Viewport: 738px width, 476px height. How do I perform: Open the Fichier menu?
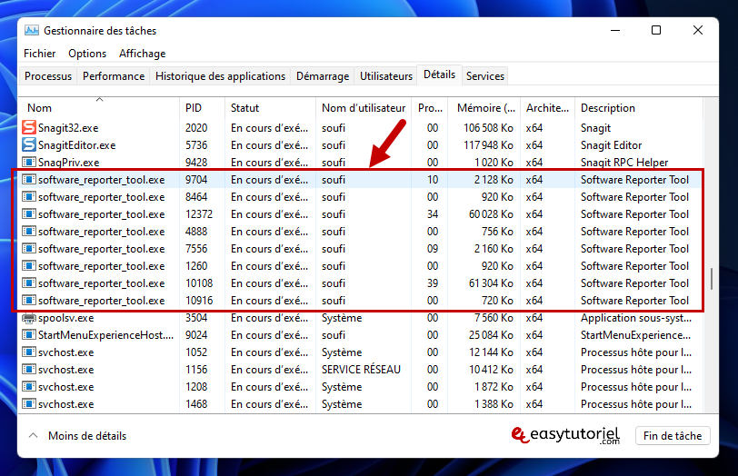40,54
